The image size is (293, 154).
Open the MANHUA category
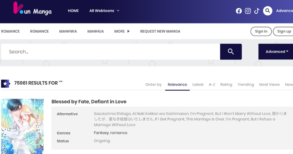point(96,32)
